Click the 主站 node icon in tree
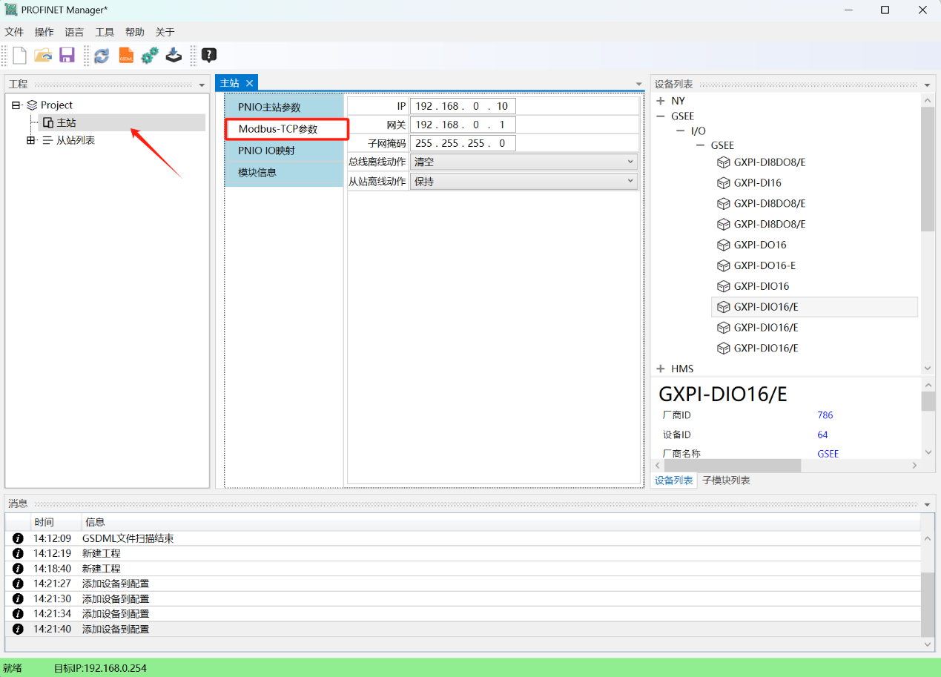Screen dimensions: 941x677 point(48,122)
